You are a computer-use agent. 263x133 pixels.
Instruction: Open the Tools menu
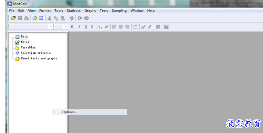[x=59, y=10]
